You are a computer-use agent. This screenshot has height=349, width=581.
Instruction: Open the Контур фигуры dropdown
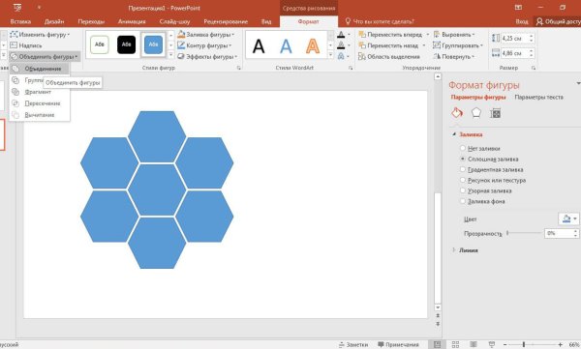click(x=204, y=45)
